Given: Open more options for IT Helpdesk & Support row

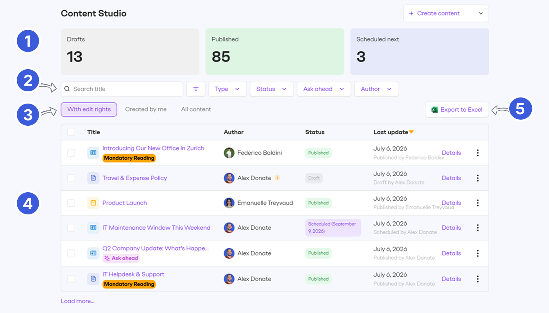Looking at the screenshot, I should click(477, 279).
